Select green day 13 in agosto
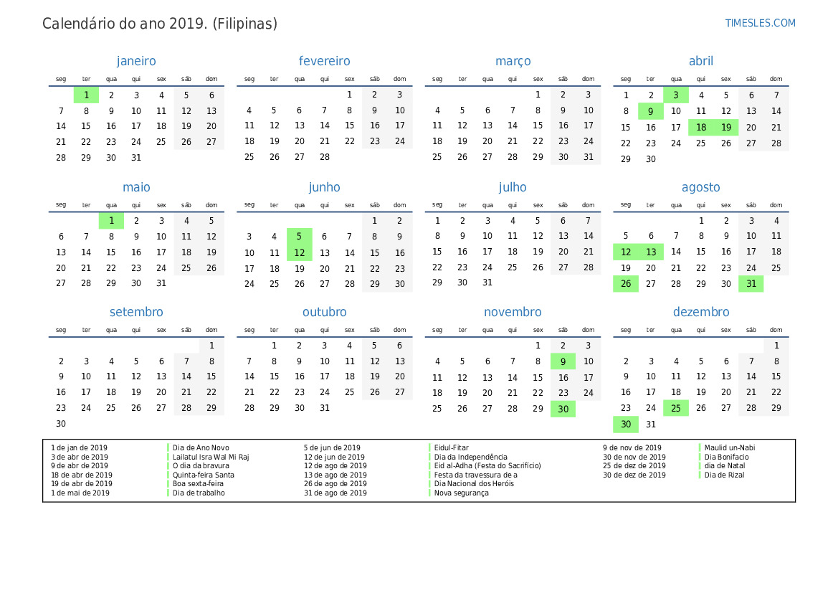Image resolution: width=838 pixels, height=593 pixels. click(650, 252)
